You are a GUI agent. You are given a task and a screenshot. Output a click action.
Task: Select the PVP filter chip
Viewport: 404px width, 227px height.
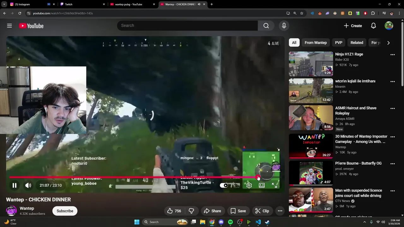[x=339, y=43]
